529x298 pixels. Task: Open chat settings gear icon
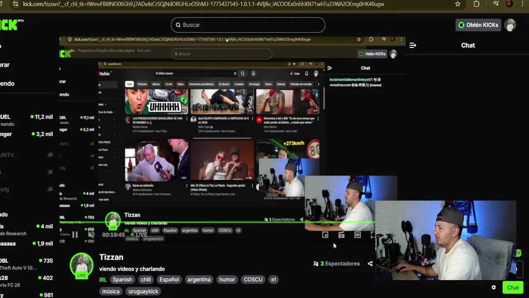pos(493,287)
